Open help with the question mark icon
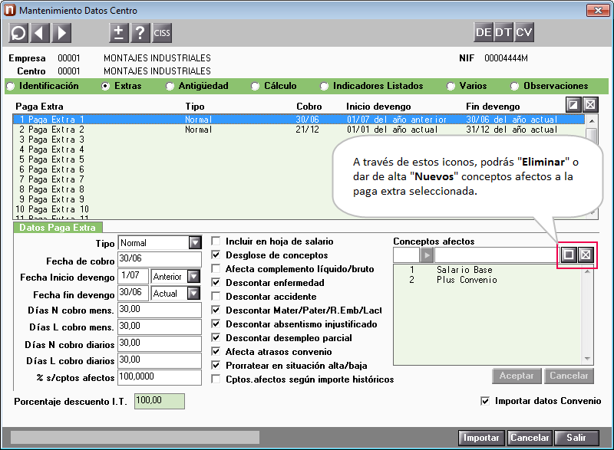614x450 pixels. tap(140, 33)
